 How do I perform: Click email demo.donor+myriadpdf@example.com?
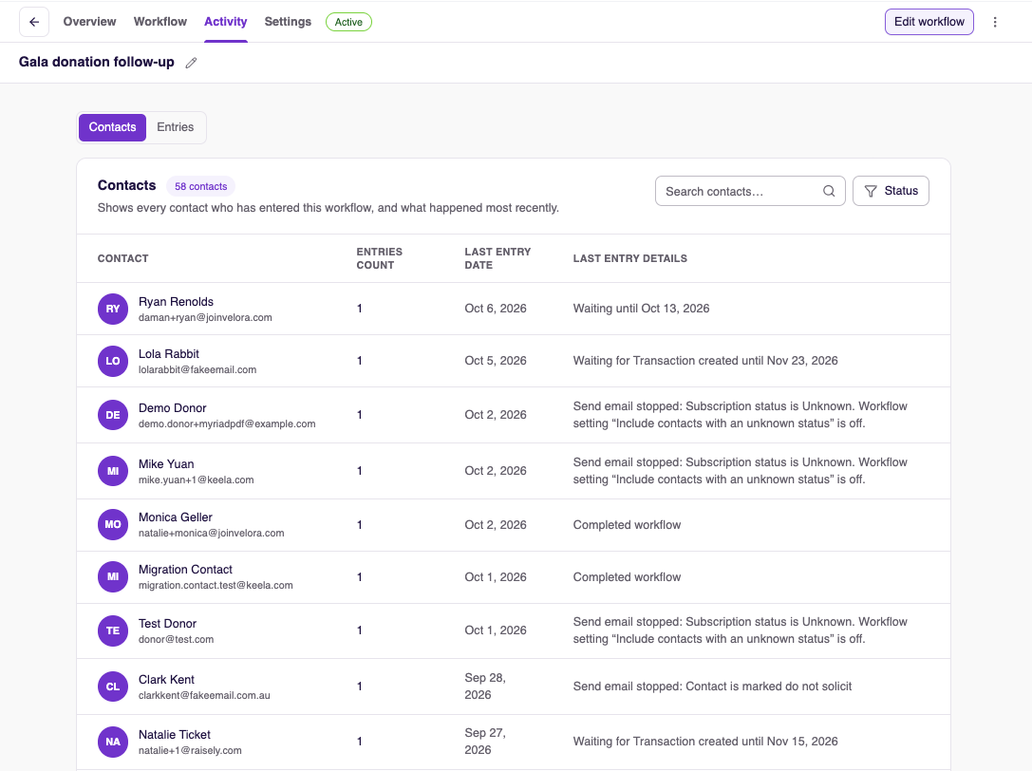point(226,424)
